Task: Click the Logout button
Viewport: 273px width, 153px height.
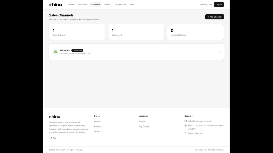Action: coord(219,5)
